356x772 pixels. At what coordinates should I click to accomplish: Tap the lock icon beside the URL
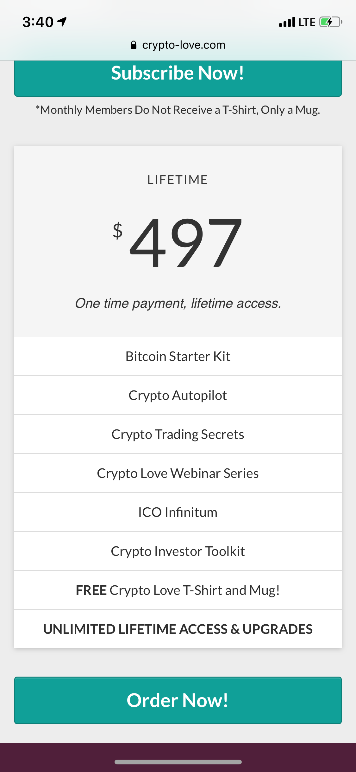[134, 45]
